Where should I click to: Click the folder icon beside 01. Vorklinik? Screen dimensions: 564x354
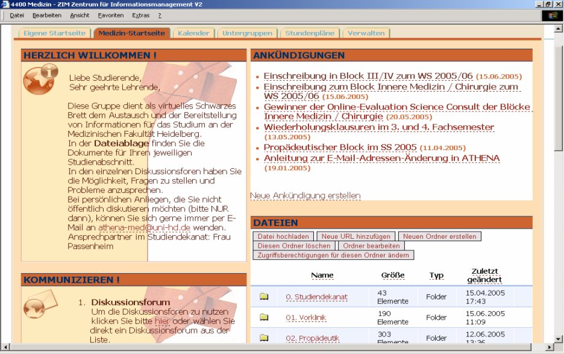point(264,317)
